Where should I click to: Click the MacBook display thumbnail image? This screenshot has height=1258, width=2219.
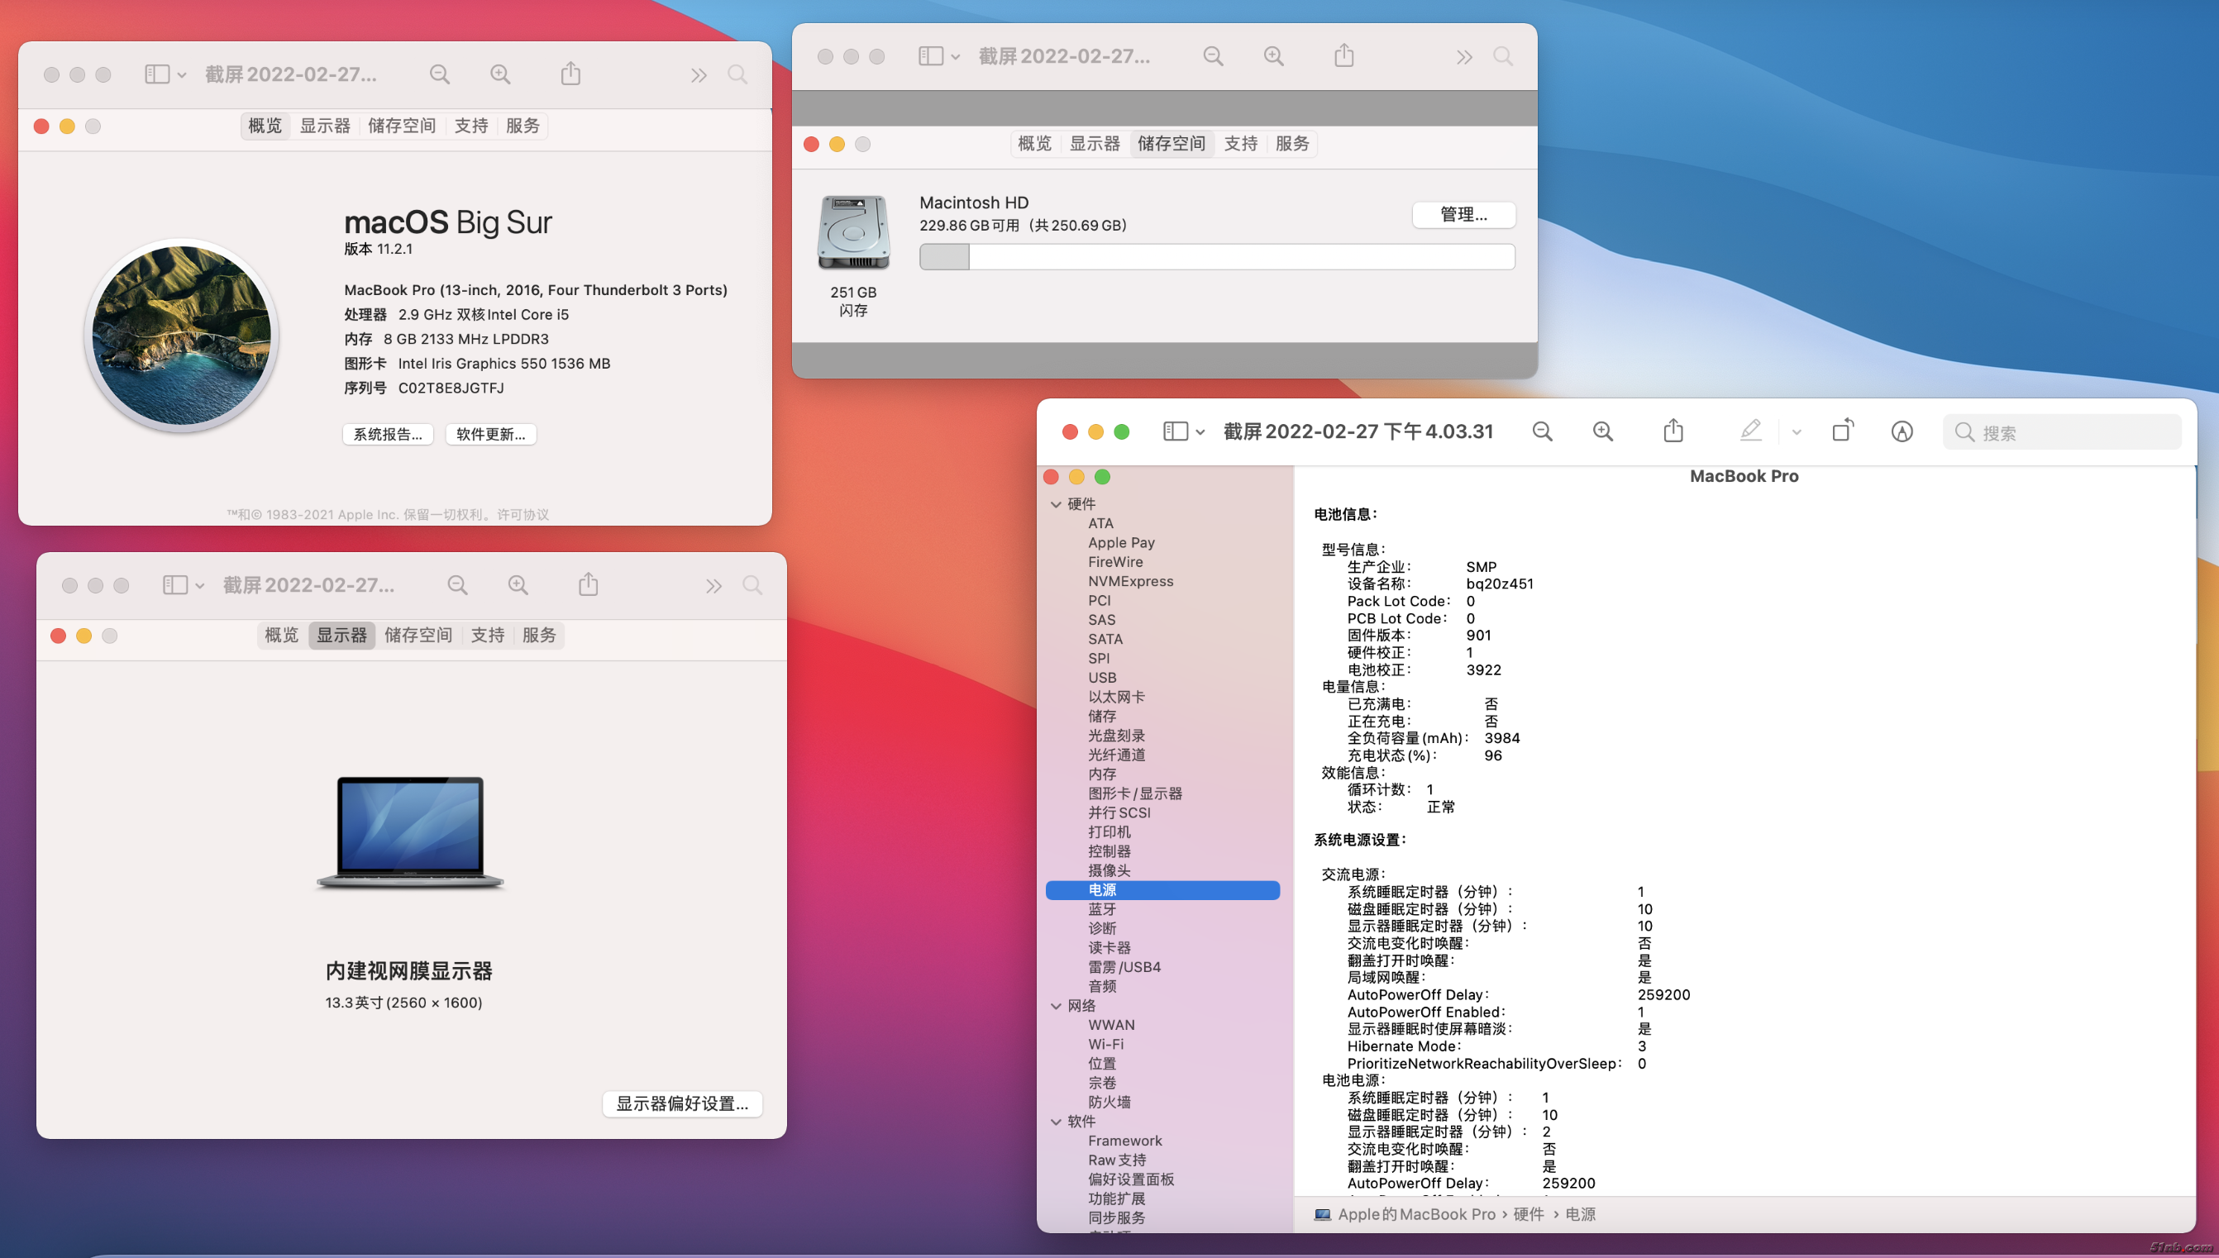point(409,832)
